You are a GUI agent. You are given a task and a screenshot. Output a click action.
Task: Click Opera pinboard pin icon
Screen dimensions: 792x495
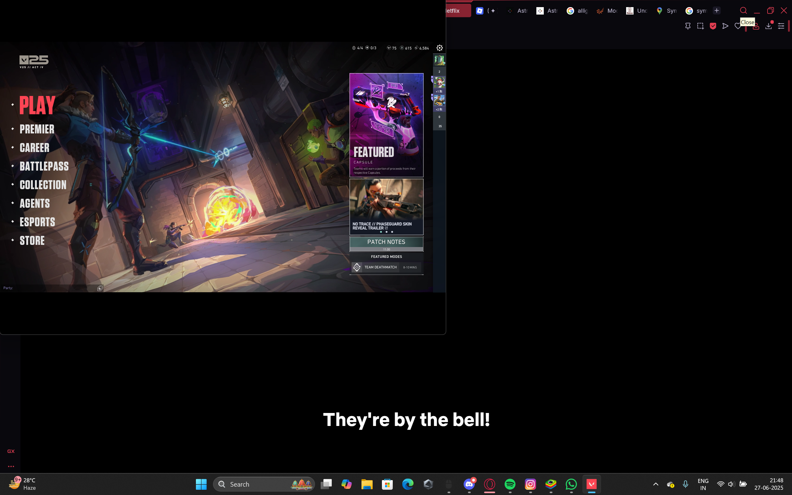tap(688, 26)
